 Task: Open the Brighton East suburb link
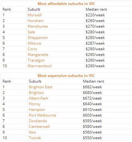[40, 87]
